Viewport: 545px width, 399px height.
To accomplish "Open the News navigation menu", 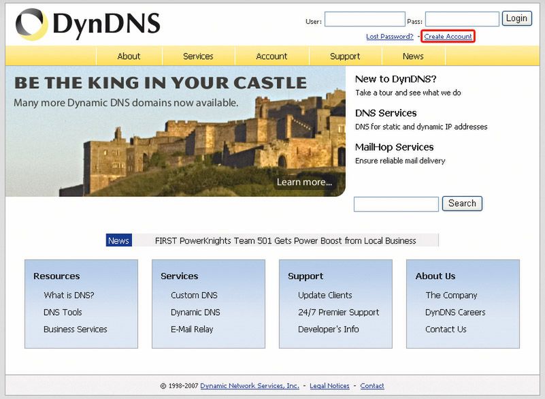I will 413,56.
